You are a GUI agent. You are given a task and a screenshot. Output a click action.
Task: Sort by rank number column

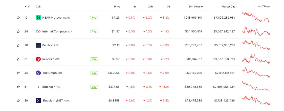[29, 7]
